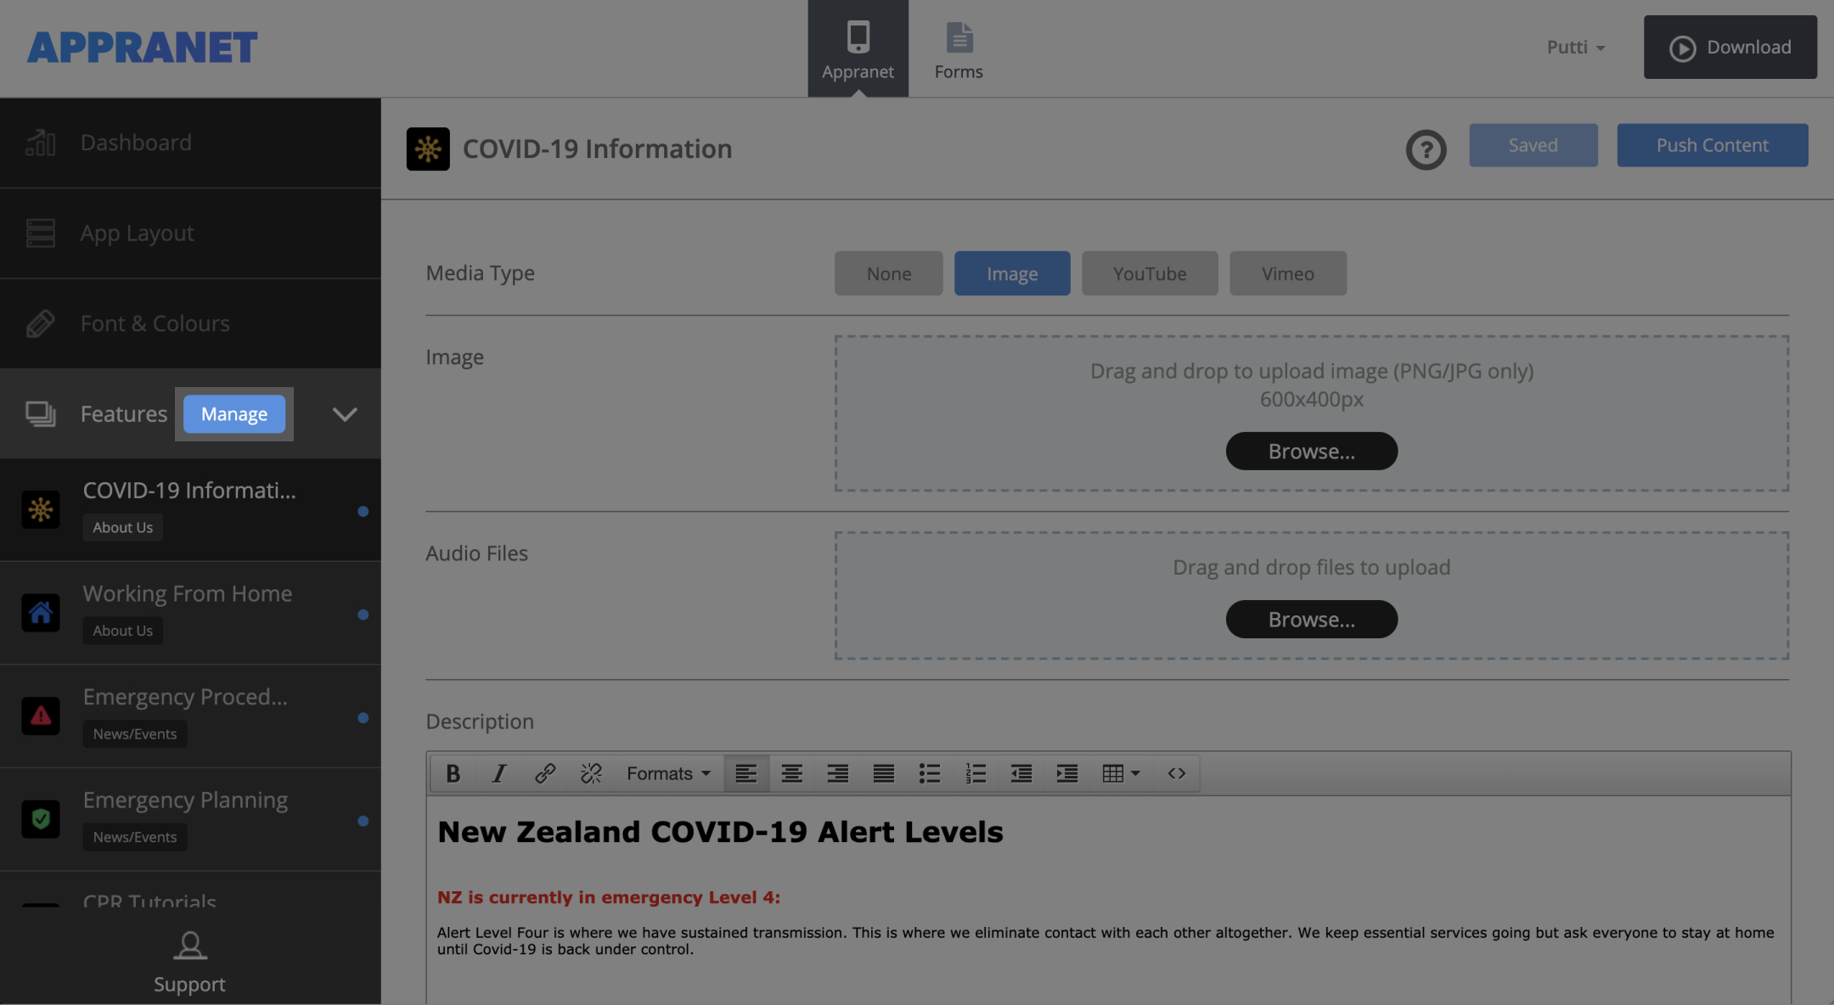1834x1005 pixels.
Task: Select Working From Home feature
Action: click(190, 613)
